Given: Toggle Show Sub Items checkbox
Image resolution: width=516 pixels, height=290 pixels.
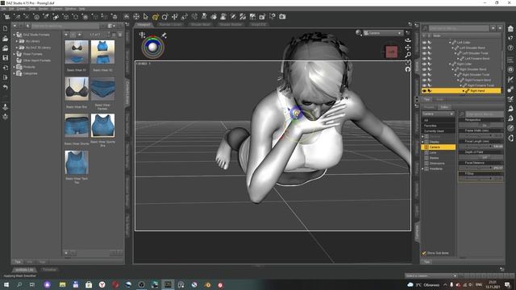Looking at the screenshot, I should (x=424, y=253).
